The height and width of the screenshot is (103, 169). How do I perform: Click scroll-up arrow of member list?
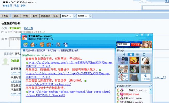(x=151, y=90)
